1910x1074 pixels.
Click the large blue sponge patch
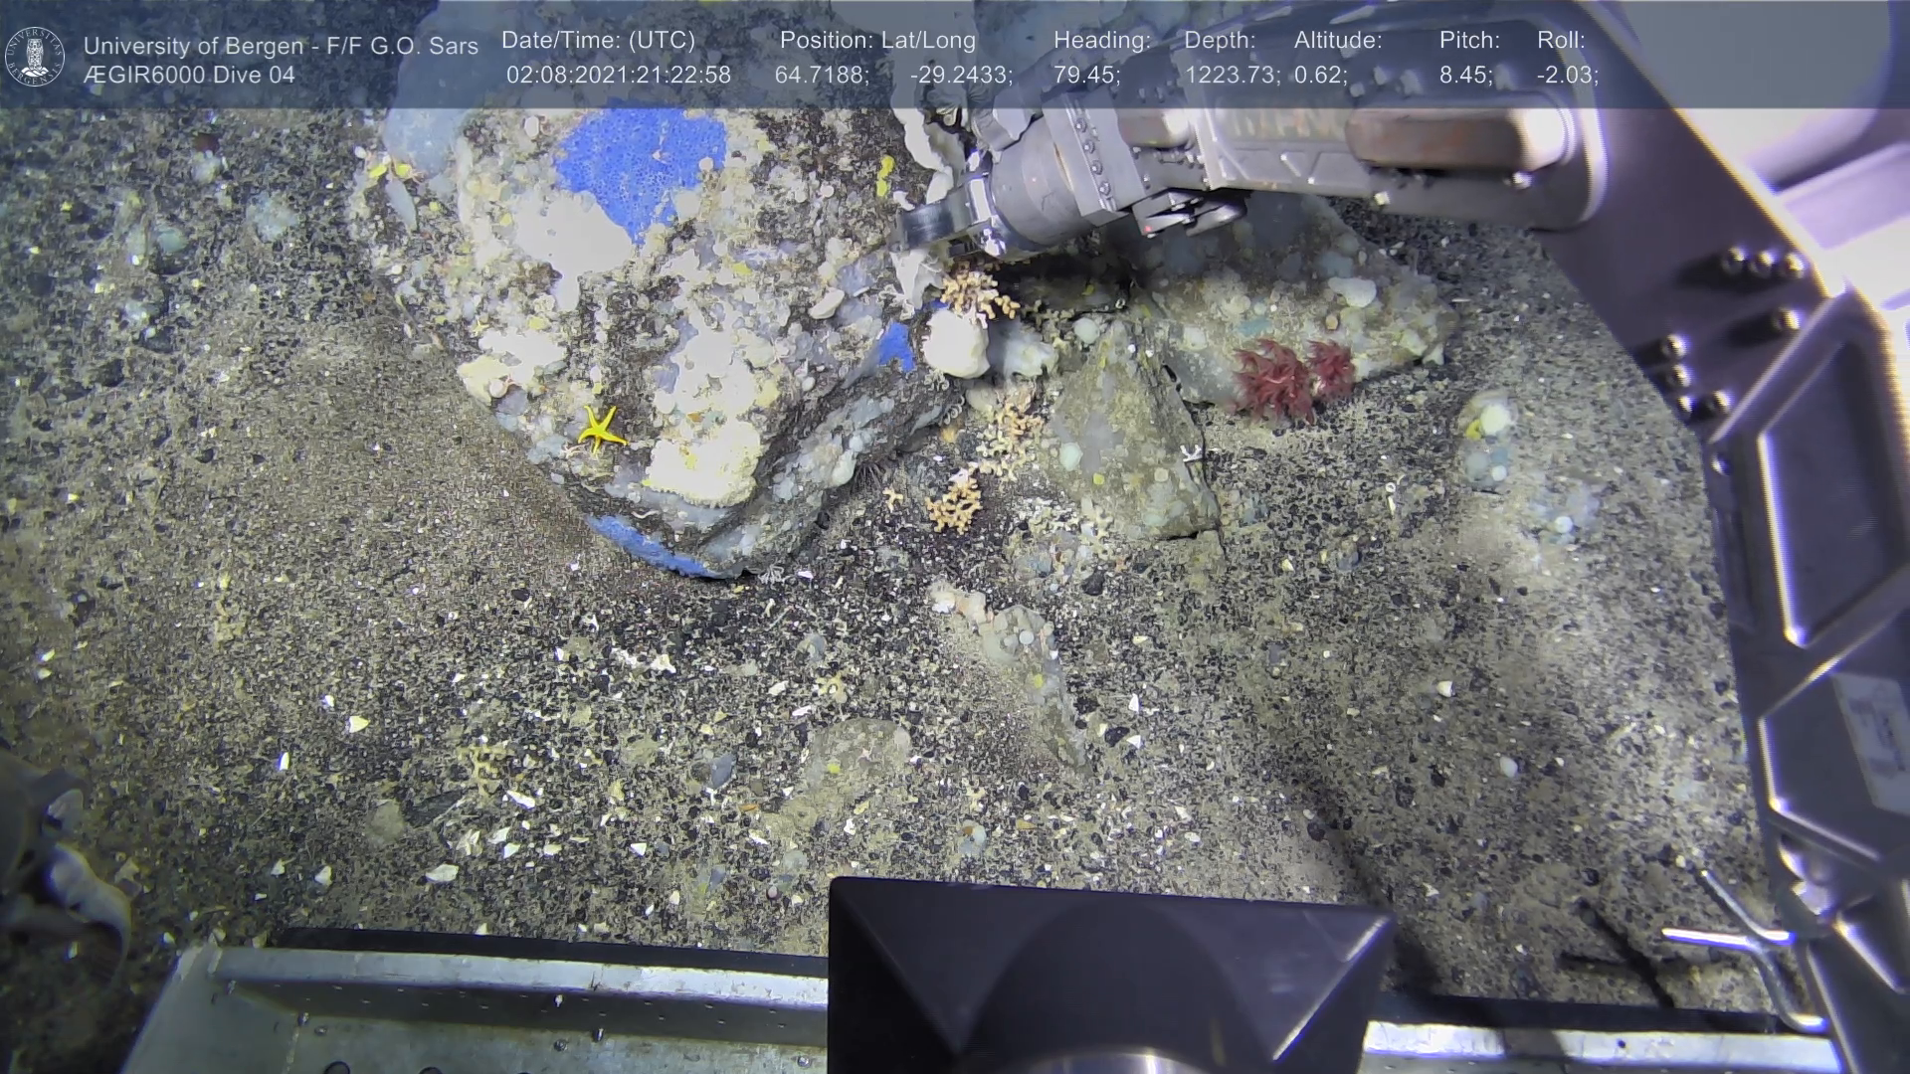coord(637,159)
